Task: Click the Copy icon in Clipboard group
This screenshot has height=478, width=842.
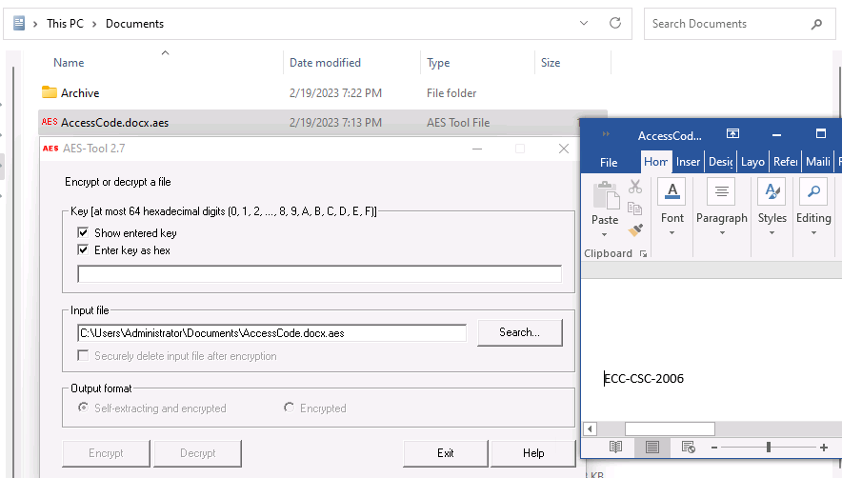Action: pos(635,209)
